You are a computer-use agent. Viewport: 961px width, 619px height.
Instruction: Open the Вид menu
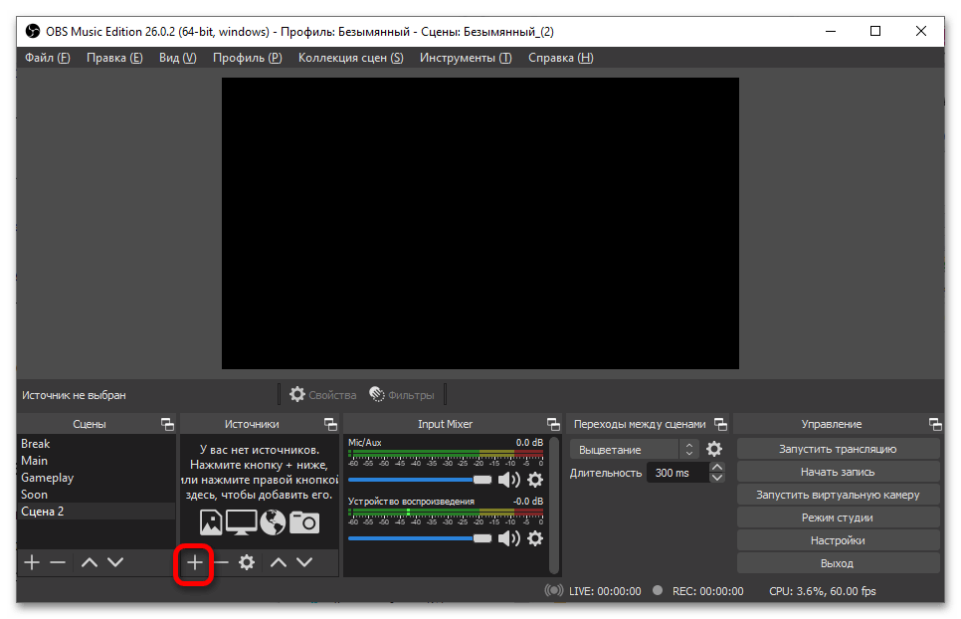click(x=178, y=58)
